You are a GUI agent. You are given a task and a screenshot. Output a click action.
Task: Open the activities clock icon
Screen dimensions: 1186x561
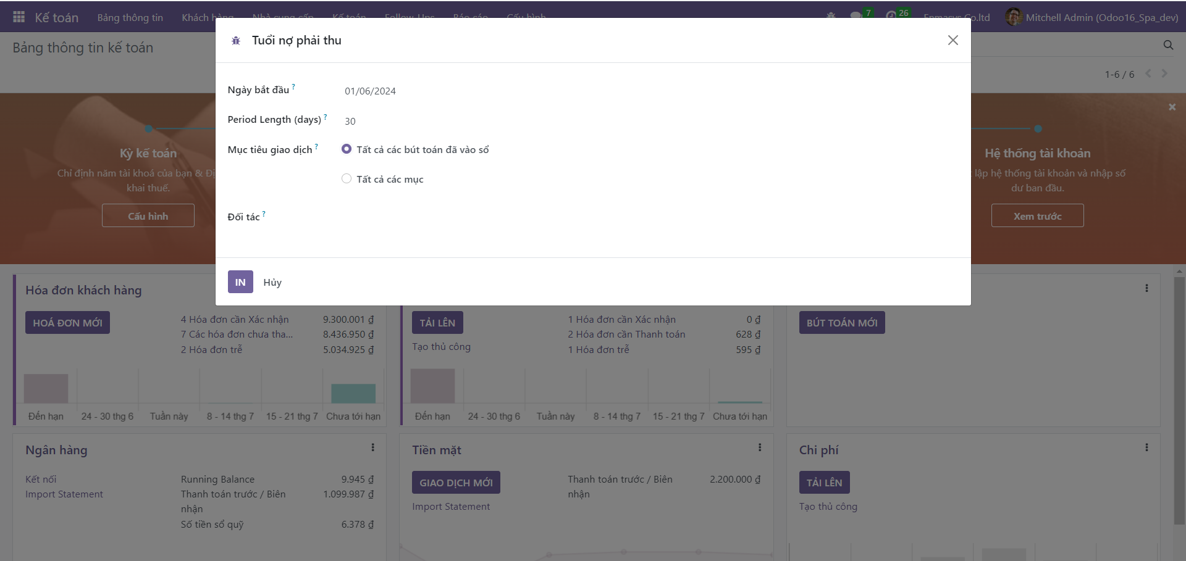click(x=891, y=16)
